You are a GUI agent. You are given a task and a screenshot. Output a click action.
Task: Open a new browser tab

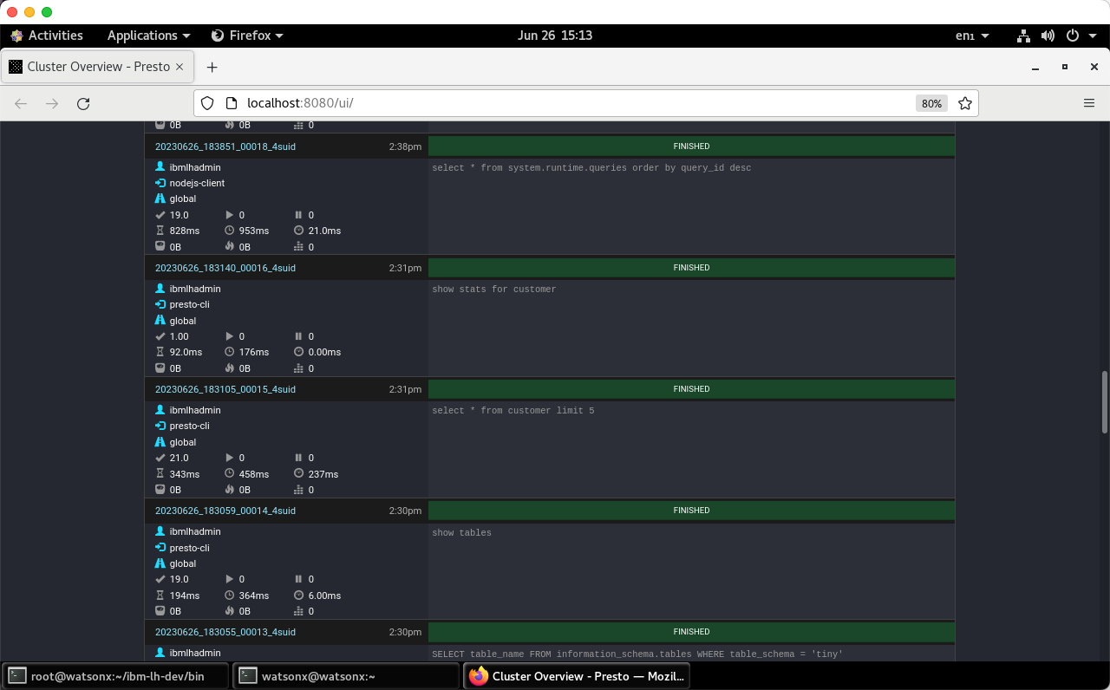[212, 67]
